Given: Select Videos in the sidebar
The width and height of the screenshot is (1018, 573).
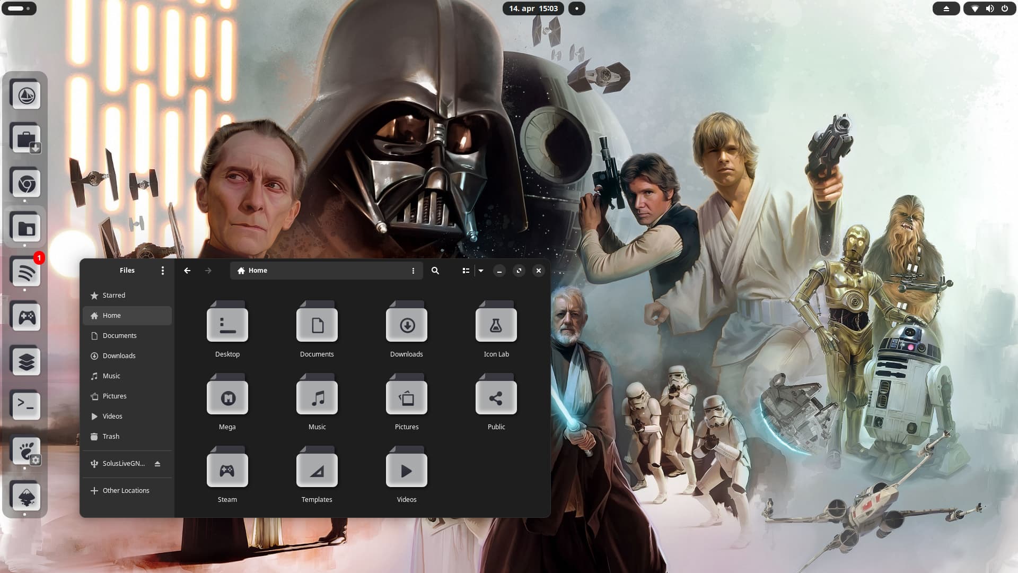Looking at the screenshot, I should point(127,416).
